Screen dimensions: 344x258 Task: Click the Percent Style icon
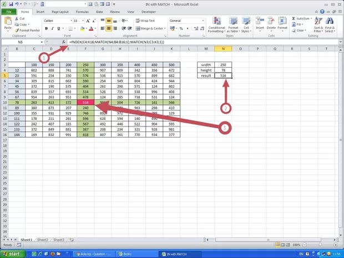[181, 28]
